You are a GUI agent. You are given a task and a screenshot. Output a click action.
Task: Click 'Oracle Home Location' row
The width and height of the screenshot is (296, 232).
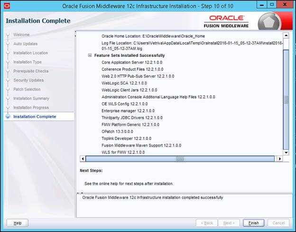[153, 36]
